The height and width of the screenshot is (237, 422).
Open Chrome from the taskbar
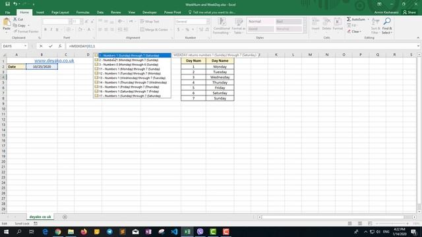coord(58,232)
